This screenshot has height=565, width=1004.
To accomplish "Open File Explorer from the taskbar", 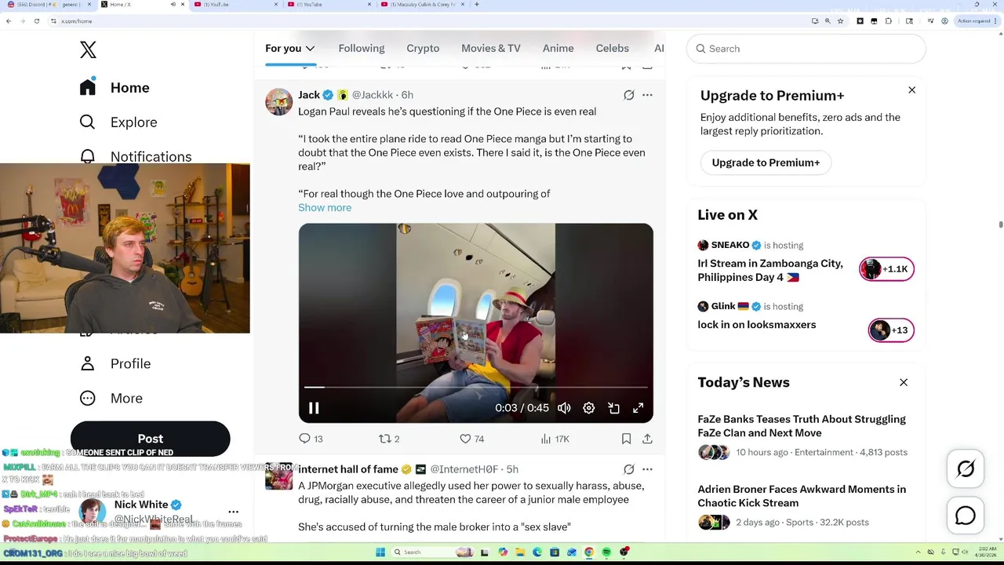I will [520, 552].
